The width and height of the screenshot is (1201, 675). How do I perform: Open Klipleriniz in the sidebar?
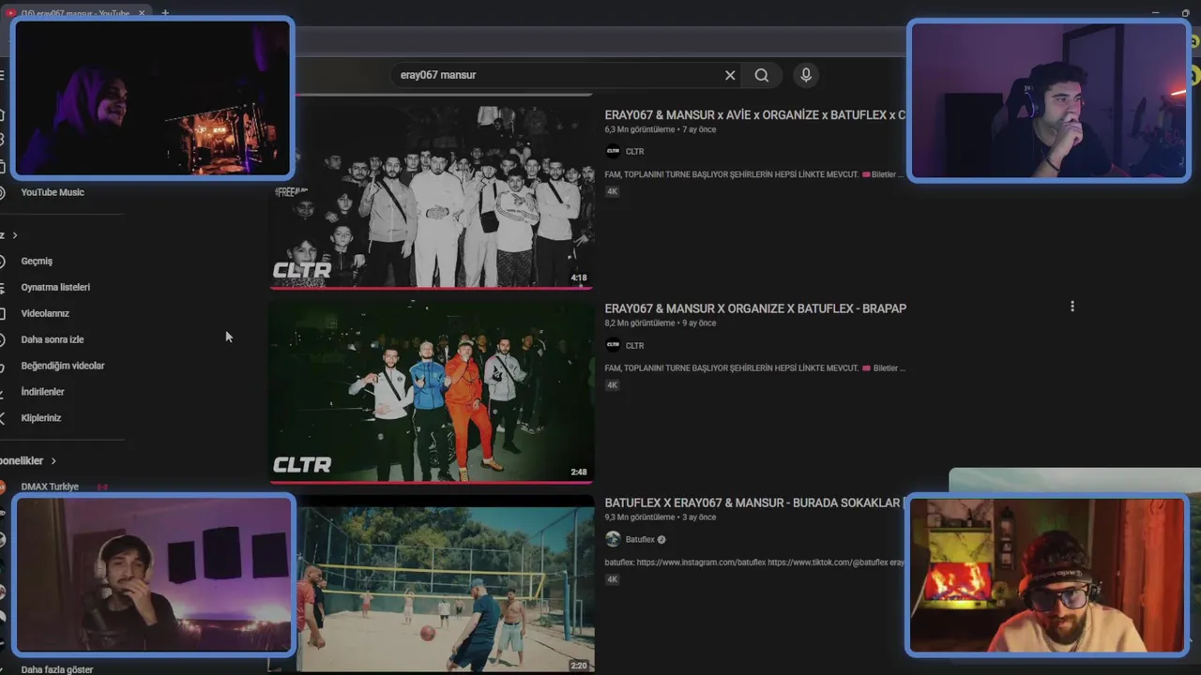pyautogui.click(x=40, y=418)
